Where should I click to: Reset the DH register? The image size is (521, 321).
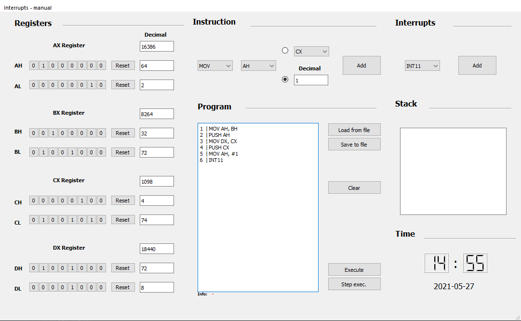pyautogui.click(x=122, y=267)
